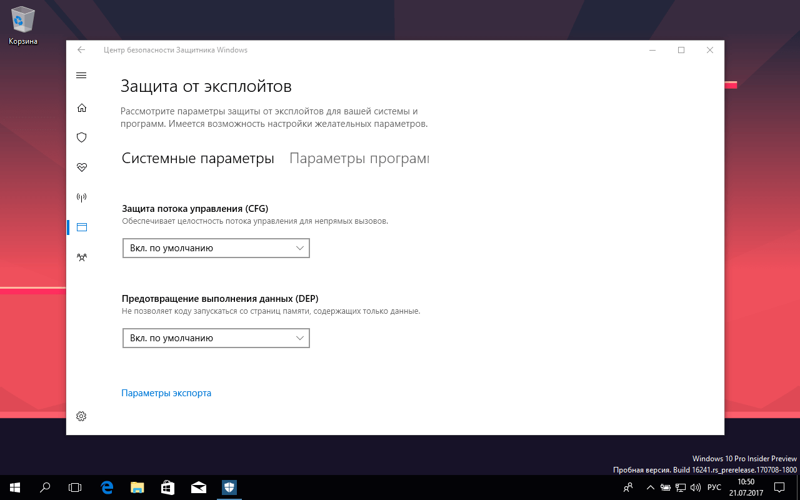
Task: Open Defender Security Center settings gear
Action: [81, 416]
